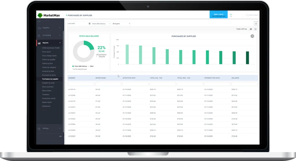Expand the Settings menu arrow
296x161 pixels.
[x=60, y=128]
